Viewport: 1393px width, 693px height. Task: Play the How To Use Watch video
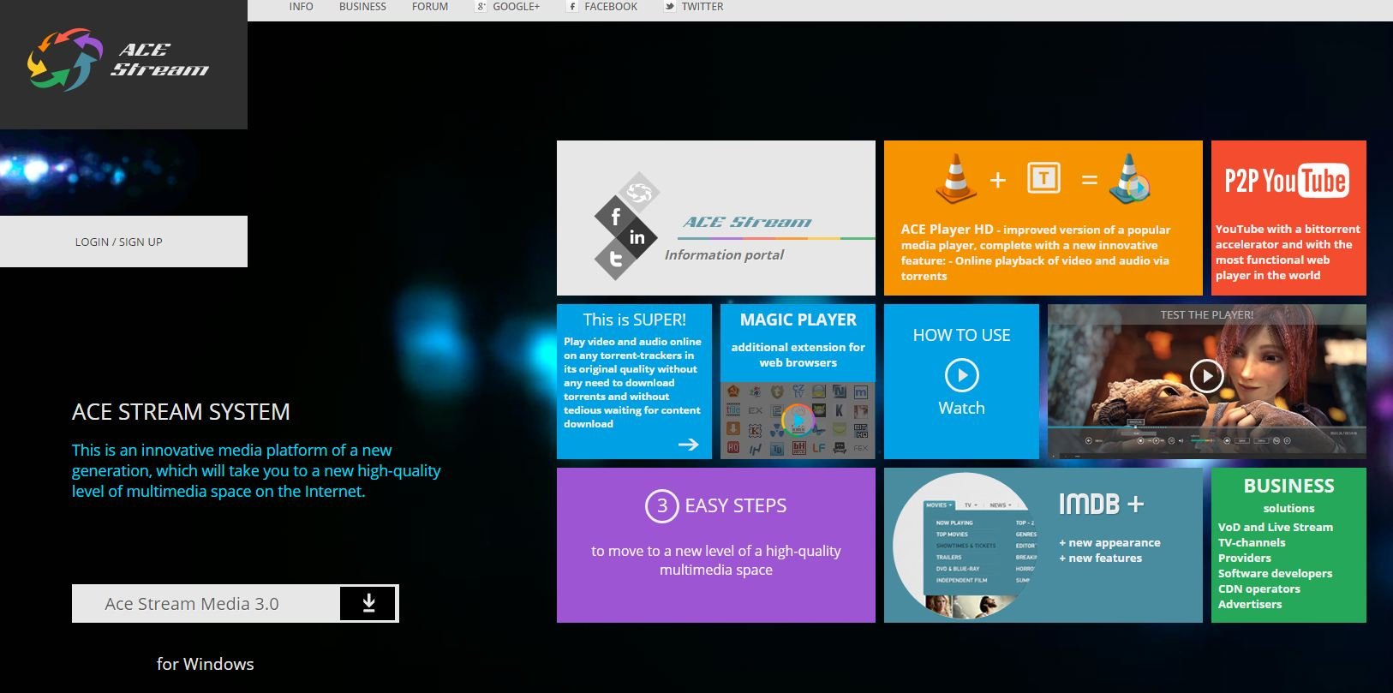961,375
